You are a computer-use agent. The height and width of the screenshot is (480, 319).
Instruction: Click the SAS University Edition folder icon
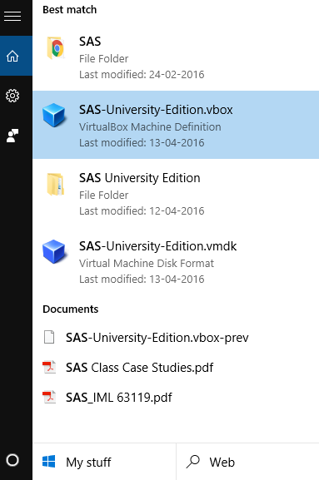coord(56,184)
